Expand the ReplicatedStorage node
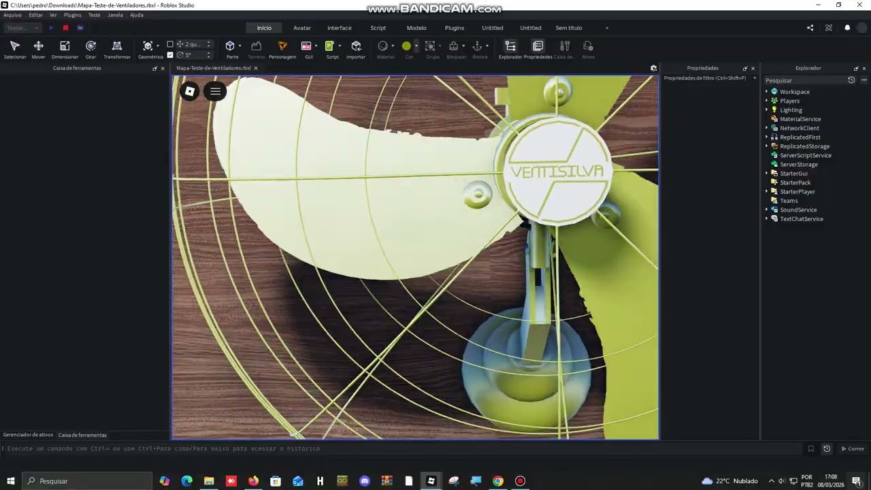871x490 pixels. [766, 146]
